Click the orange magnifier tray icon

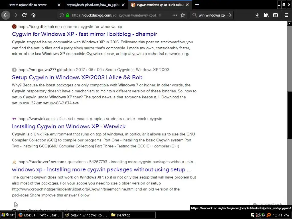pos(269,215)
